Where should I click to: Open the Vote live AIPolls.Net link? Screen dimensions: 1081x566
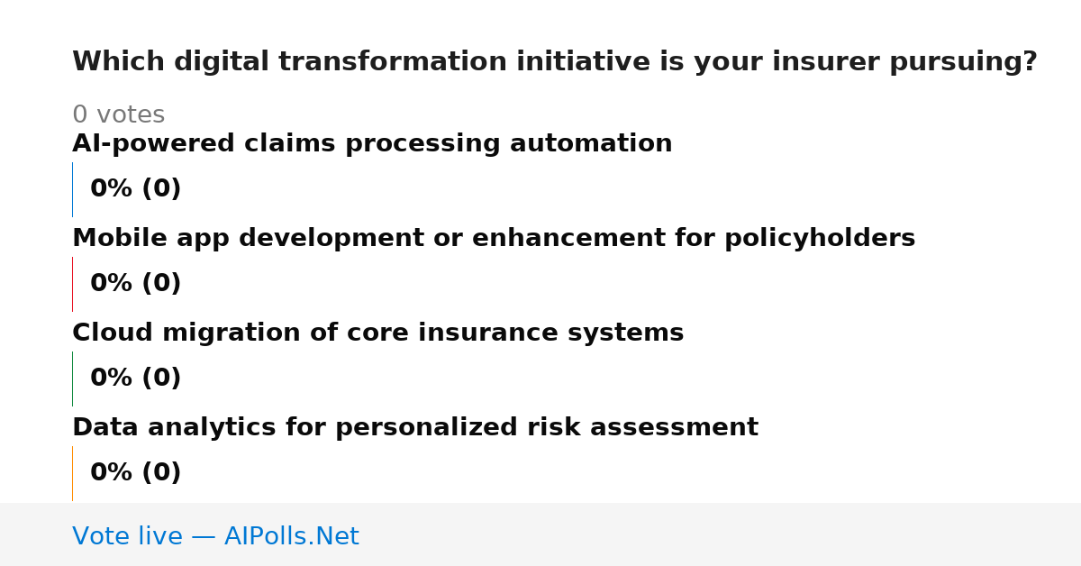coord(215,537)
